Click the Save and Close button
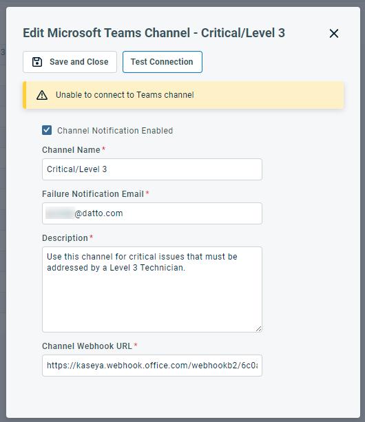365x422 pixels. point(70,62)
